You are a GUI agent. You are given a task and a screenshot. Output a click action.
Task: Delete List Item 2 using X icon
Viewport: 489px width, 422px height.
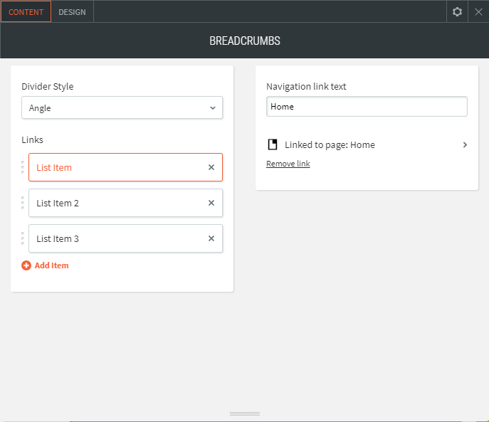211,203
